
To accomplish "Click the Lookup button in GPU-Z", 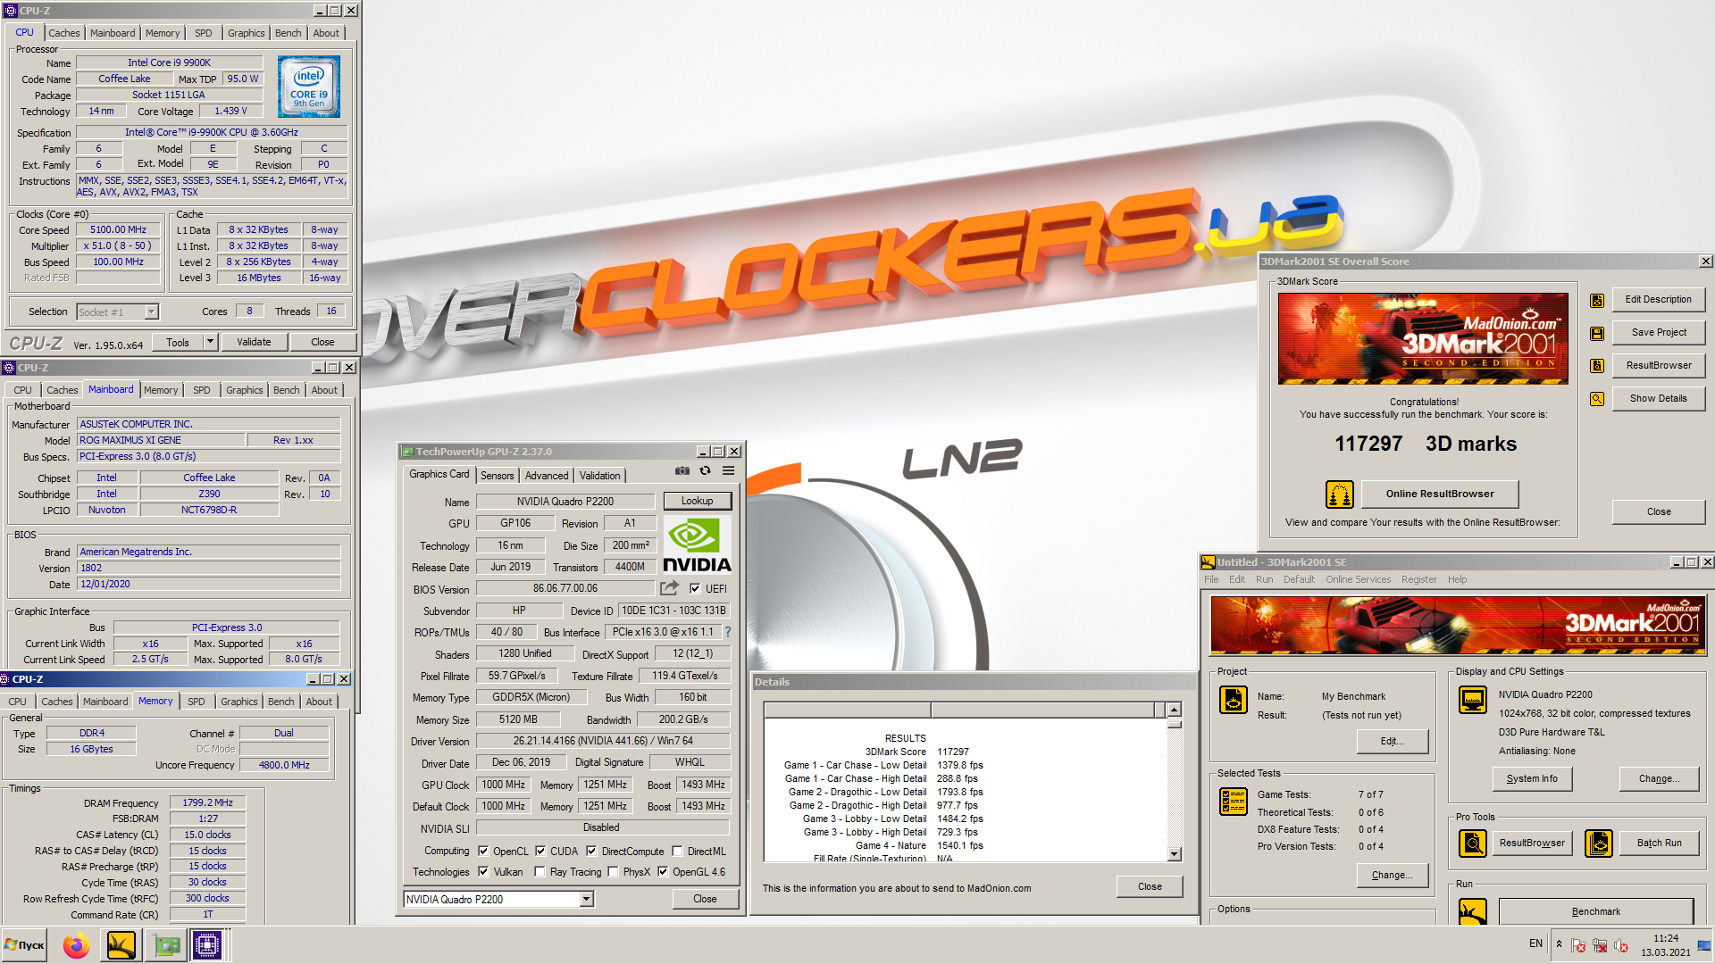I will click(697, 501).
